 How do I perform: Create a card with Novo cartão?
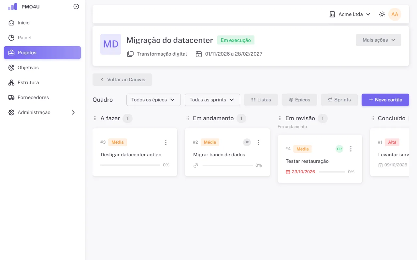pos(385,100)
